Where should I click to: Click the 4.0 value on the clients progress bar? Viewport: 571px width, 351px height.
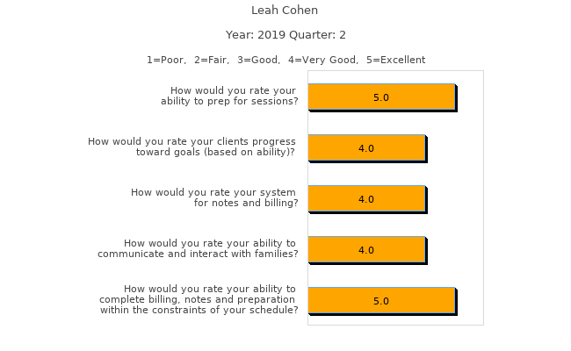tap(366, 148)
